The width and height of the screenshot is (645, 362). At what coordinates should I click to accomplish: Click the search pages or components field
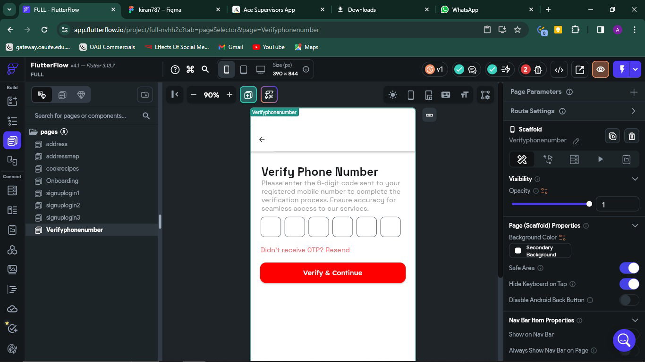click(85, 115)
